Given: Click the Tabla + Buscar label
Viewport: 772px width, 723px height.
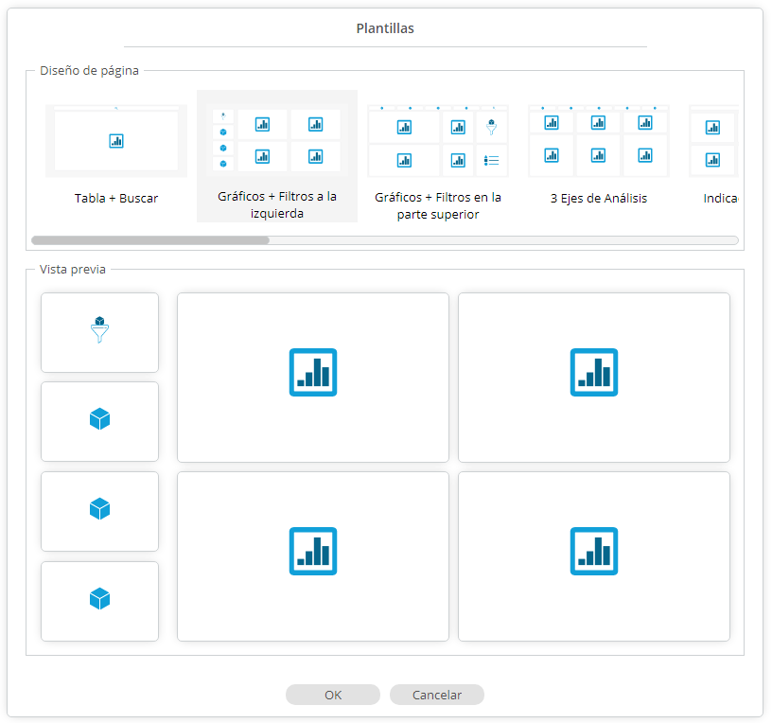Looking at the screenshot, I should 116,199.
